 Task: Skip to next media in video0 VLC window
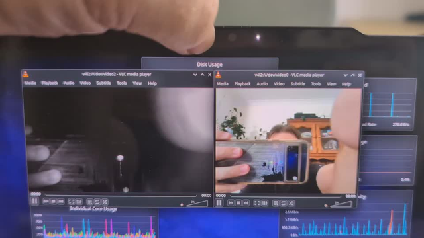click(x=246, y=203)
